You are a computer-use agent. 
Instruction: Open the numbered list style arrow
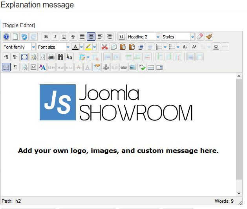point(165,47)
